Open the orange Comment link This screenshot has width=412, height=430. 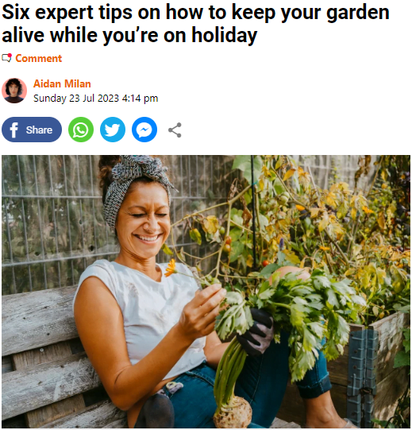(38, 58)
